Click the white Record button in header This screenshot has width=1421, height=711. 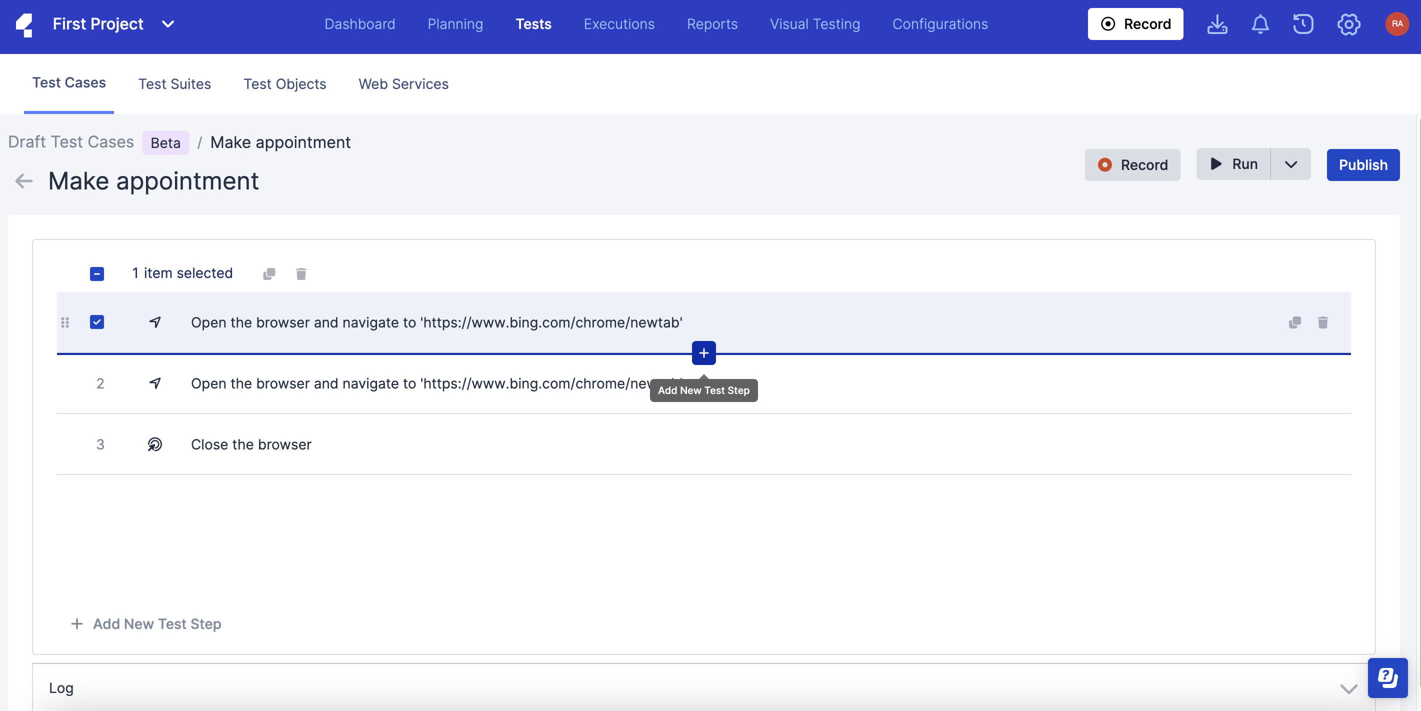pyautogui.click(x=1135, y=24)
